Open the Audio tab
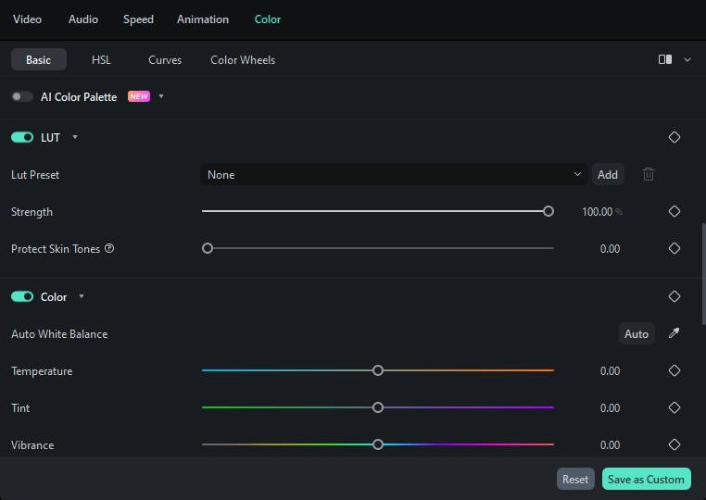Viewport: 706px width, 500px height. (x=83, y=19)
